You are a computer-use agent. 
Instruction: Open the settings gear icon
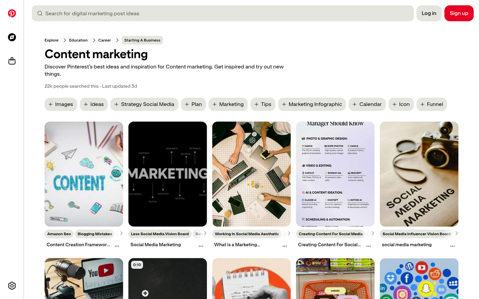[x=12, y=286]
